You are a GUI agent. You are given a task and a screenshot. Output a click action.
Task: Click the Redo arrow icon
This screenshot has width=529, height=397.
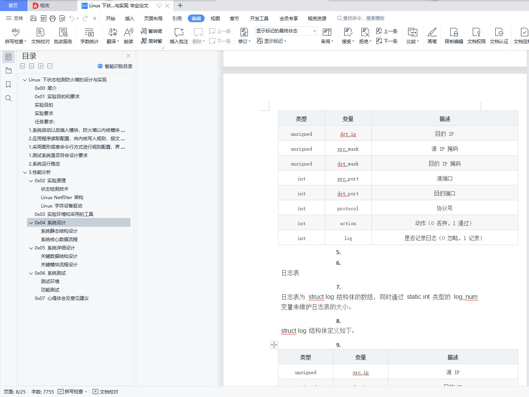[85, 18]
